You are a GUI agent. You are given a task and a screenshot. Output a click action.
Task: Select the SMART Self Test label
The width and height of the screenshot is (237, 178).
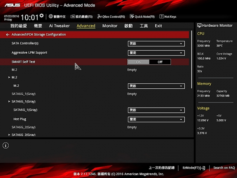coord(23,62)
